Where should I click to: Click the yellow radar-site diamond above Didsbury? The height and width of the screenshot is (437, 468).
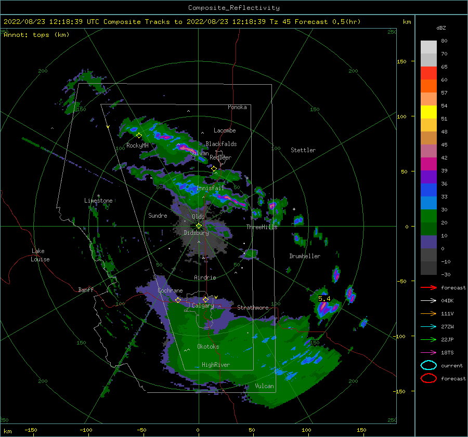[199, 226]
